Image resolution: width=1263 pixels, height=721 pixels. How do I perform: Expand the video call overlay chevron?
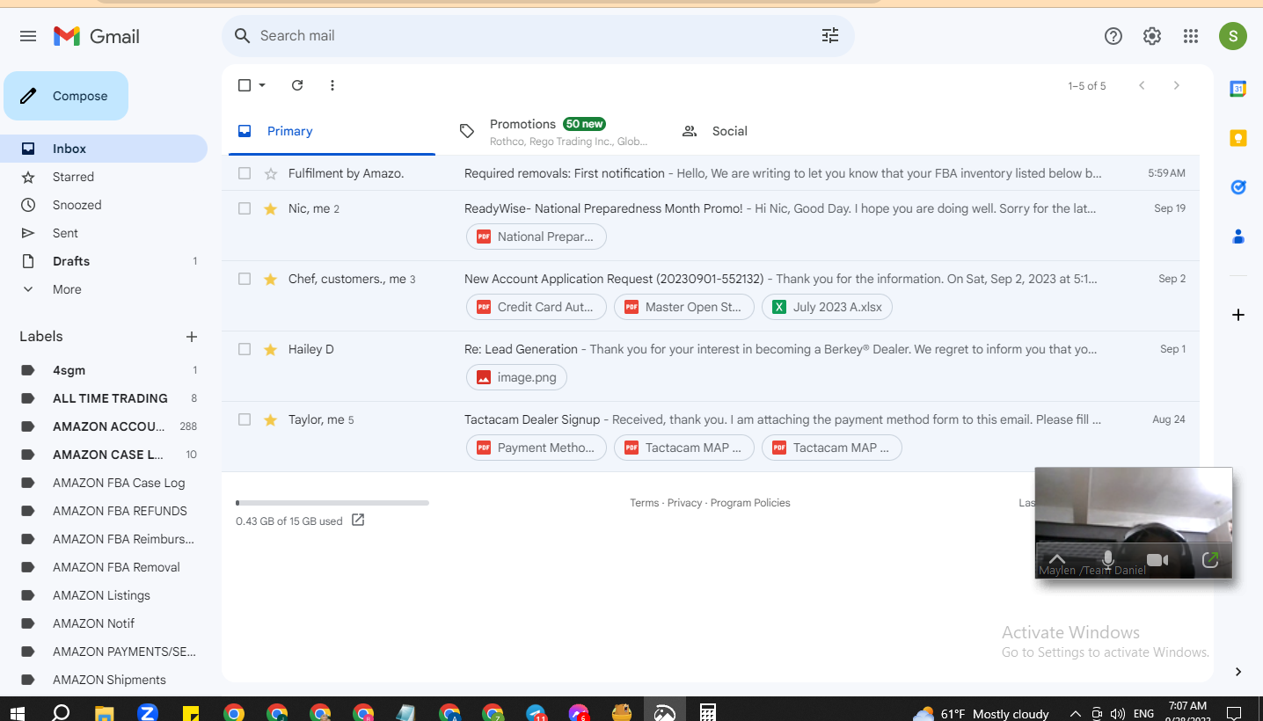(x=1057, y=558)
